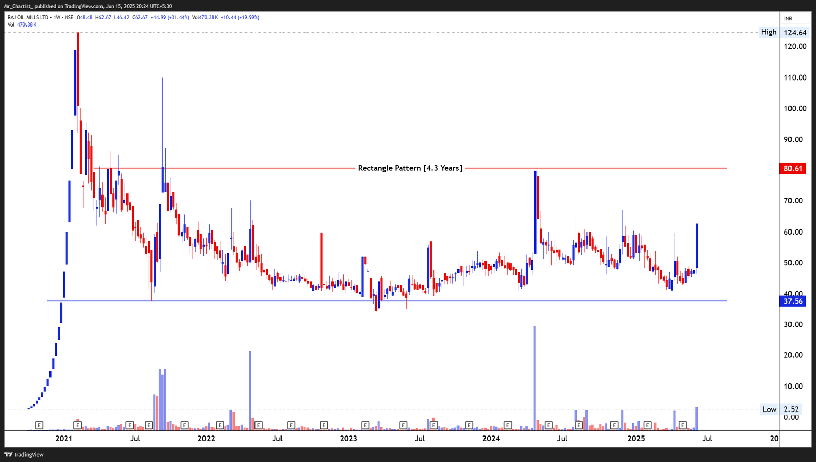Click the earnings marker under 2024
The height and width of the screenshot is (462, 816).
(507, 425)
